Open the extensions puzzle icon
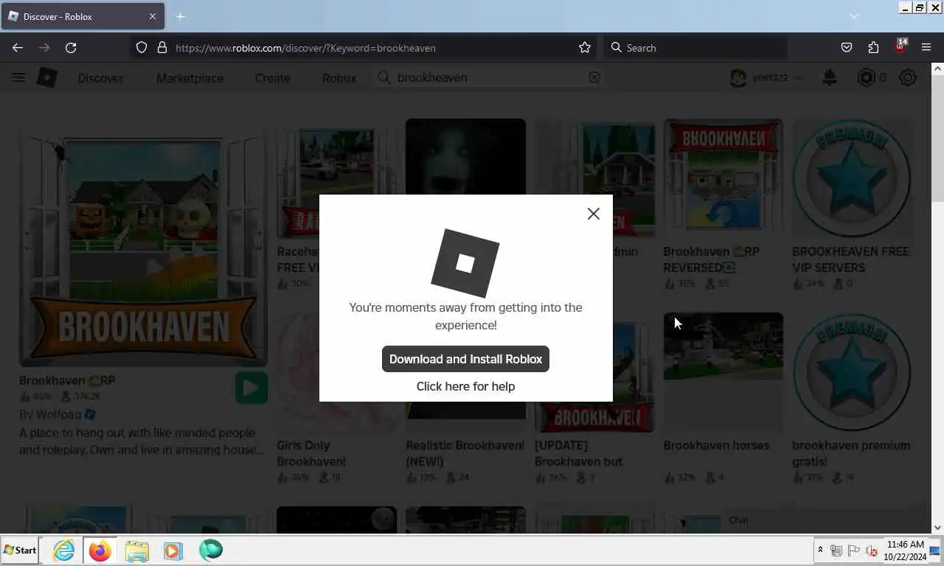 coord(873,47)
